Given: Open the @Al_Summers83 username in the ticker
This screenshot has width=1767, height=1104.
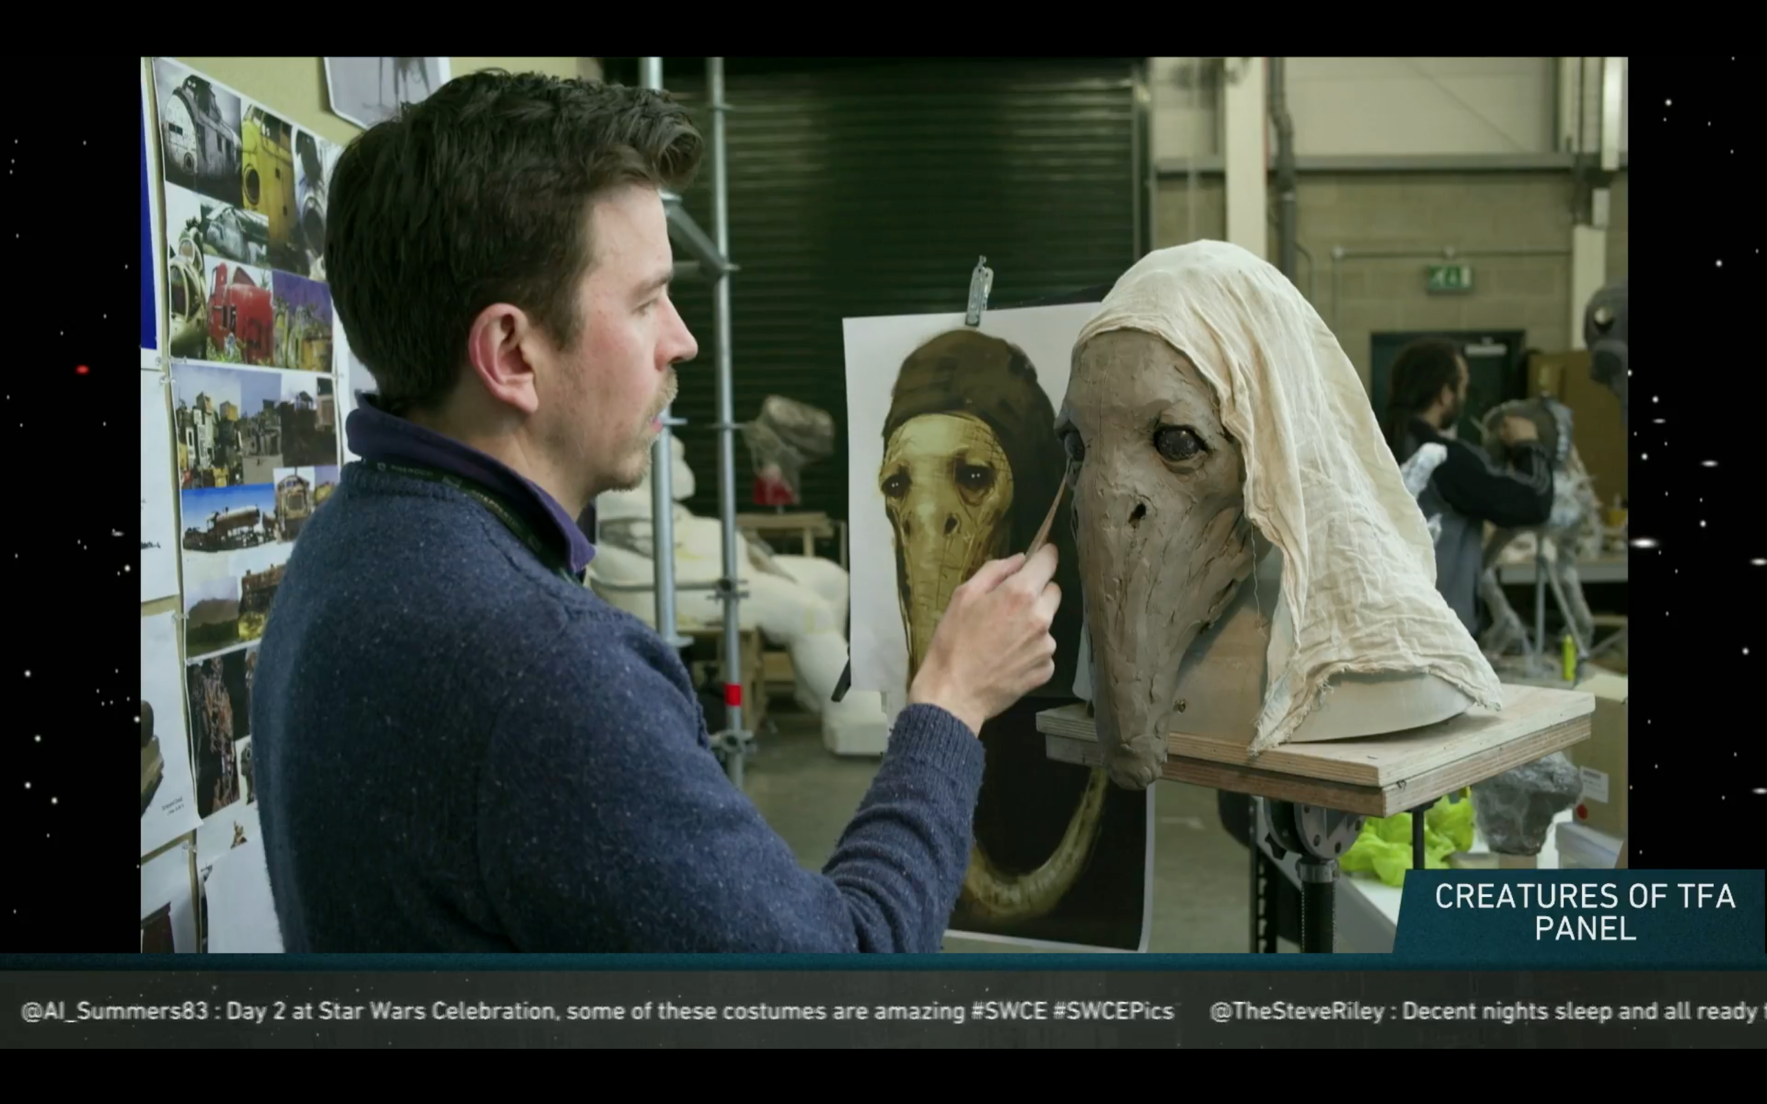Looking at the screenshot, I should (x=114, y=1012).
